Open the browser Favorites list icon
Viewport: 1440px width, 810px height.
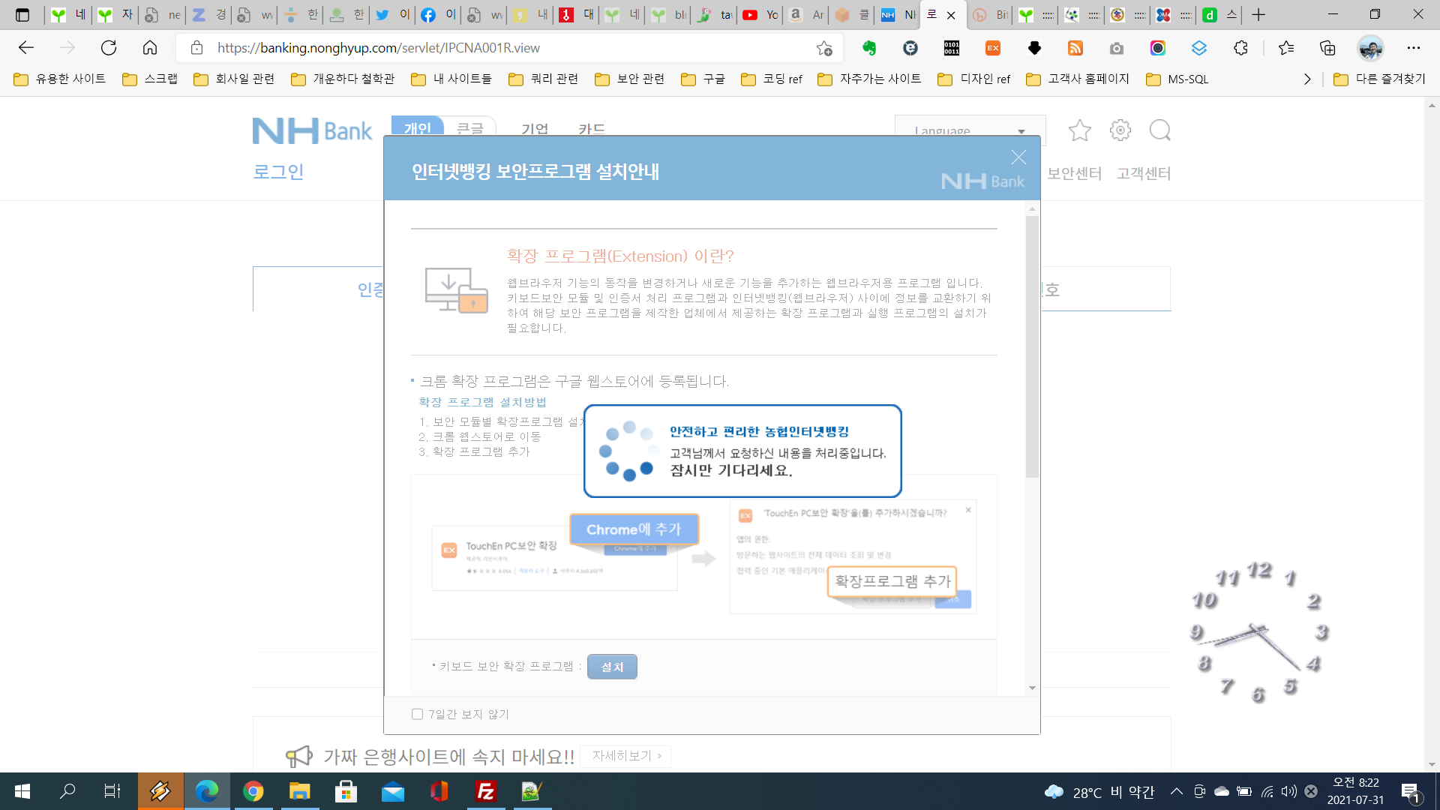tap(1286, 48)
